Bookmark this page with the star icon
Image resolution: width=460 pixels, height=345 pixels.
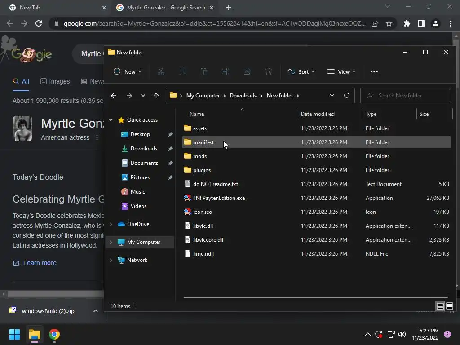tap(389, 23)
